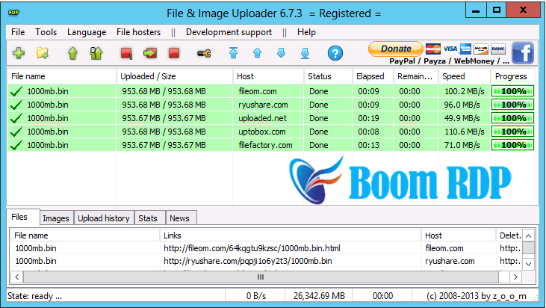Move item up with blue up arrow
The height and width of the screenshot is (308, 546).
(258, 53)
